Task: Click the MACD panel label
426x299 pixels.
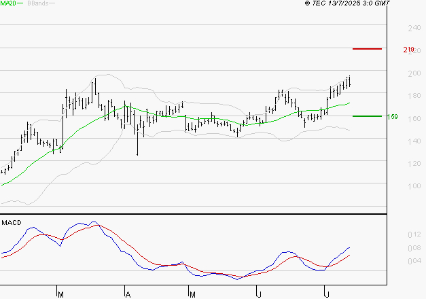Action: coord(12,222)
